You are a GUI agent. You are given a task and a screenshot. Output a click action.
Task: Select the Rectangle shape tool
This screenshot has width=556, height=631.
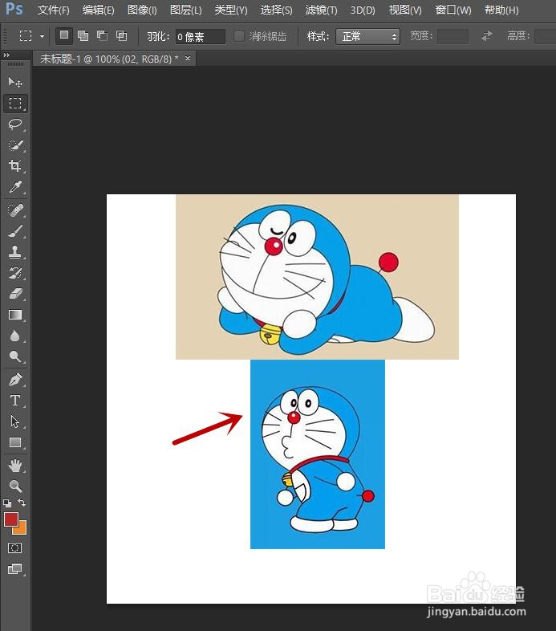(15, 442)
